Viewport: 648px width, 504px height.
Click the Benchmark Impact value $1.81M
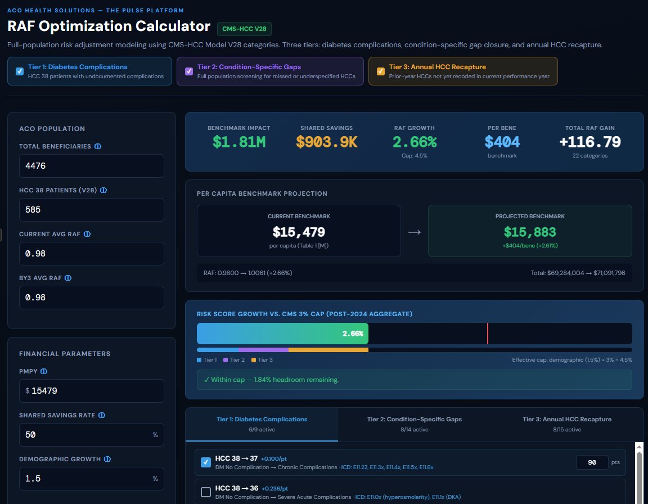click(239, 142)
